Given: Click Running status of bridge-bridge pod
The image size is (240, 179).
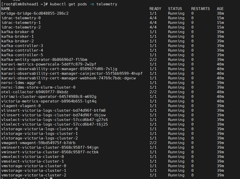Looking at the screenshot, I should [176, 13].
